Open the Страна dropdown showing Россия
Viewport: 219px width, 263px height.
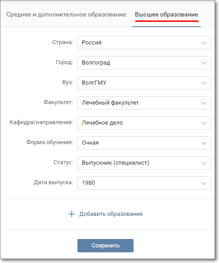click(144, 43)
